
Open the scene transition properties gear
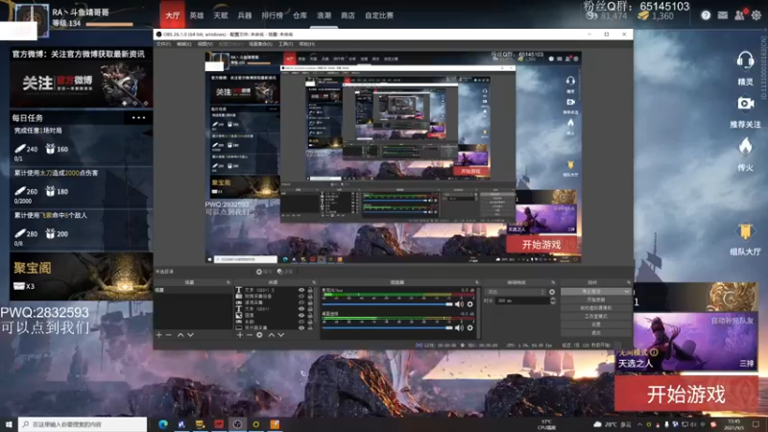point(552,292)
